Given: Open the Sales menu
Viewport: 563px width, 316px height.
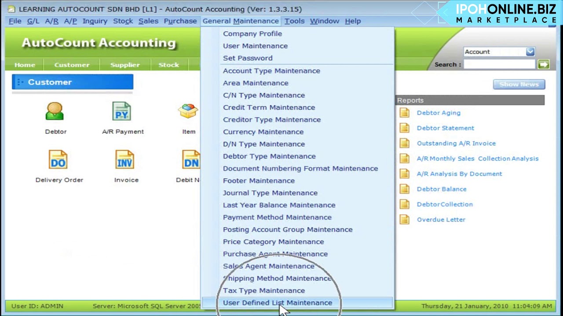Looking at the screenshot, I should [x=148, y=21].
